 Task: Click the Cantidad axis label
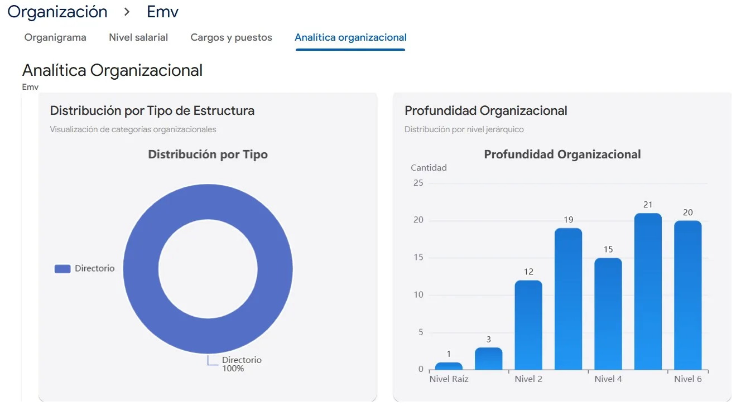click(428, 167)
